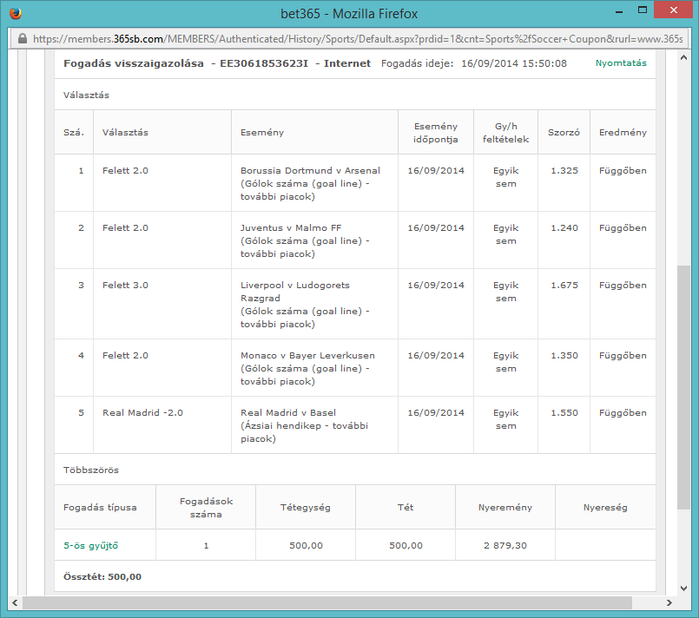Select the Borussia Dortmund v Arsenal event text

[310, 171]
